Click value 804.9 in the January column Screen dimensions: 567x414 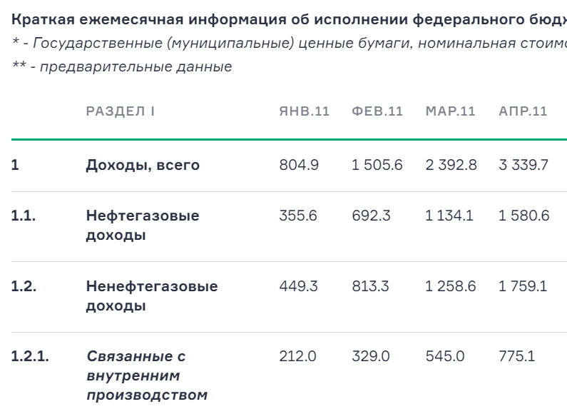(x=299, y=165)
